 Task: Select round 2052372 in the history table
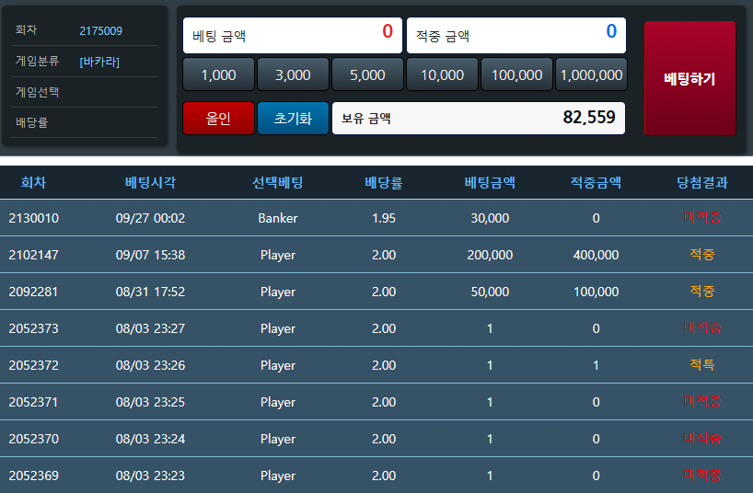tap(34, 365)
